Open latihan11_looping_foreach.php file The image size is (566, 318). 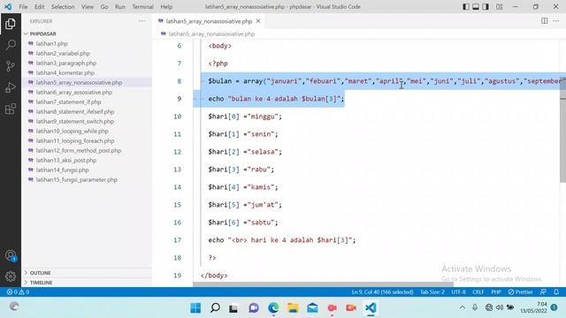click(75, 141)
